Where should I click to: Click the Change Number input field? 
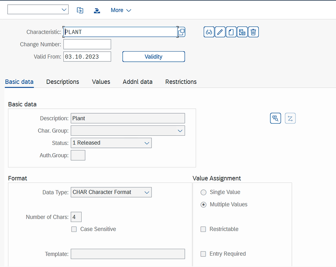[x=87, y=44]
